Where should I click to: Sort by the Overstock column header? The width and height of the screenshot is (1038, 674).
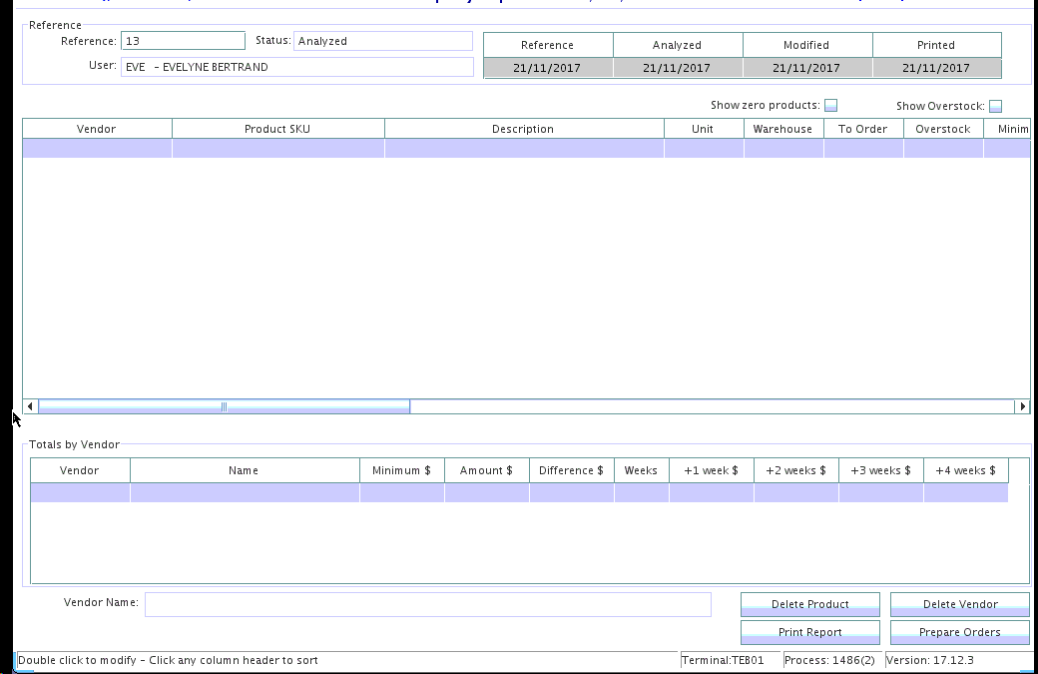click(x=942, y=129)
